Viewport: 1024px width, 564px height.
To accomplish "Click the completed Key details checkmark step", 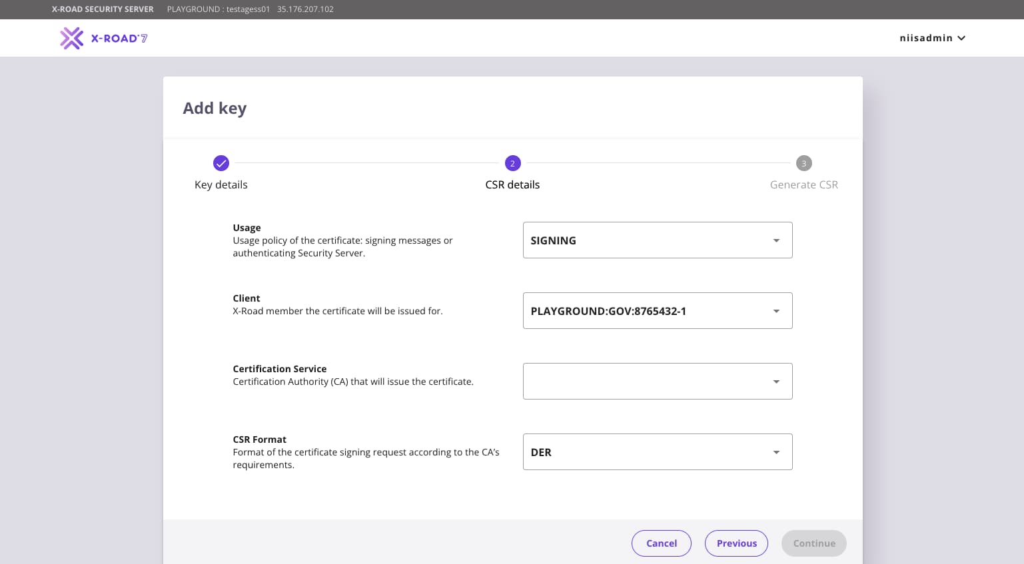I will tap(221, 163).
